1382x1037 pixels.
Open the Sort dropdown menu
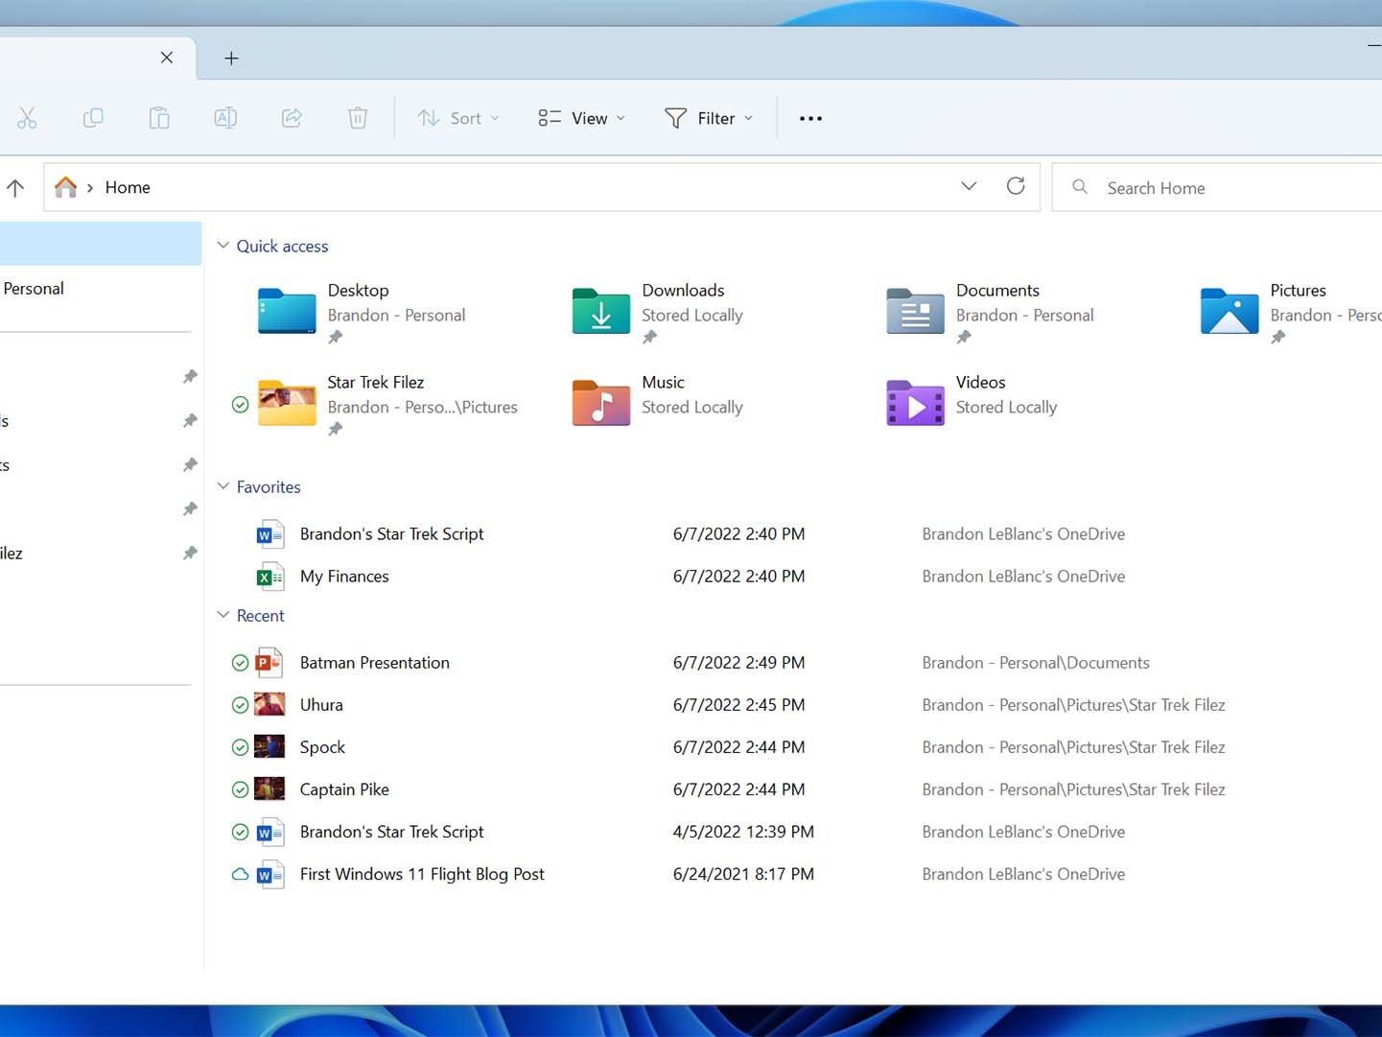click(458, 118)
